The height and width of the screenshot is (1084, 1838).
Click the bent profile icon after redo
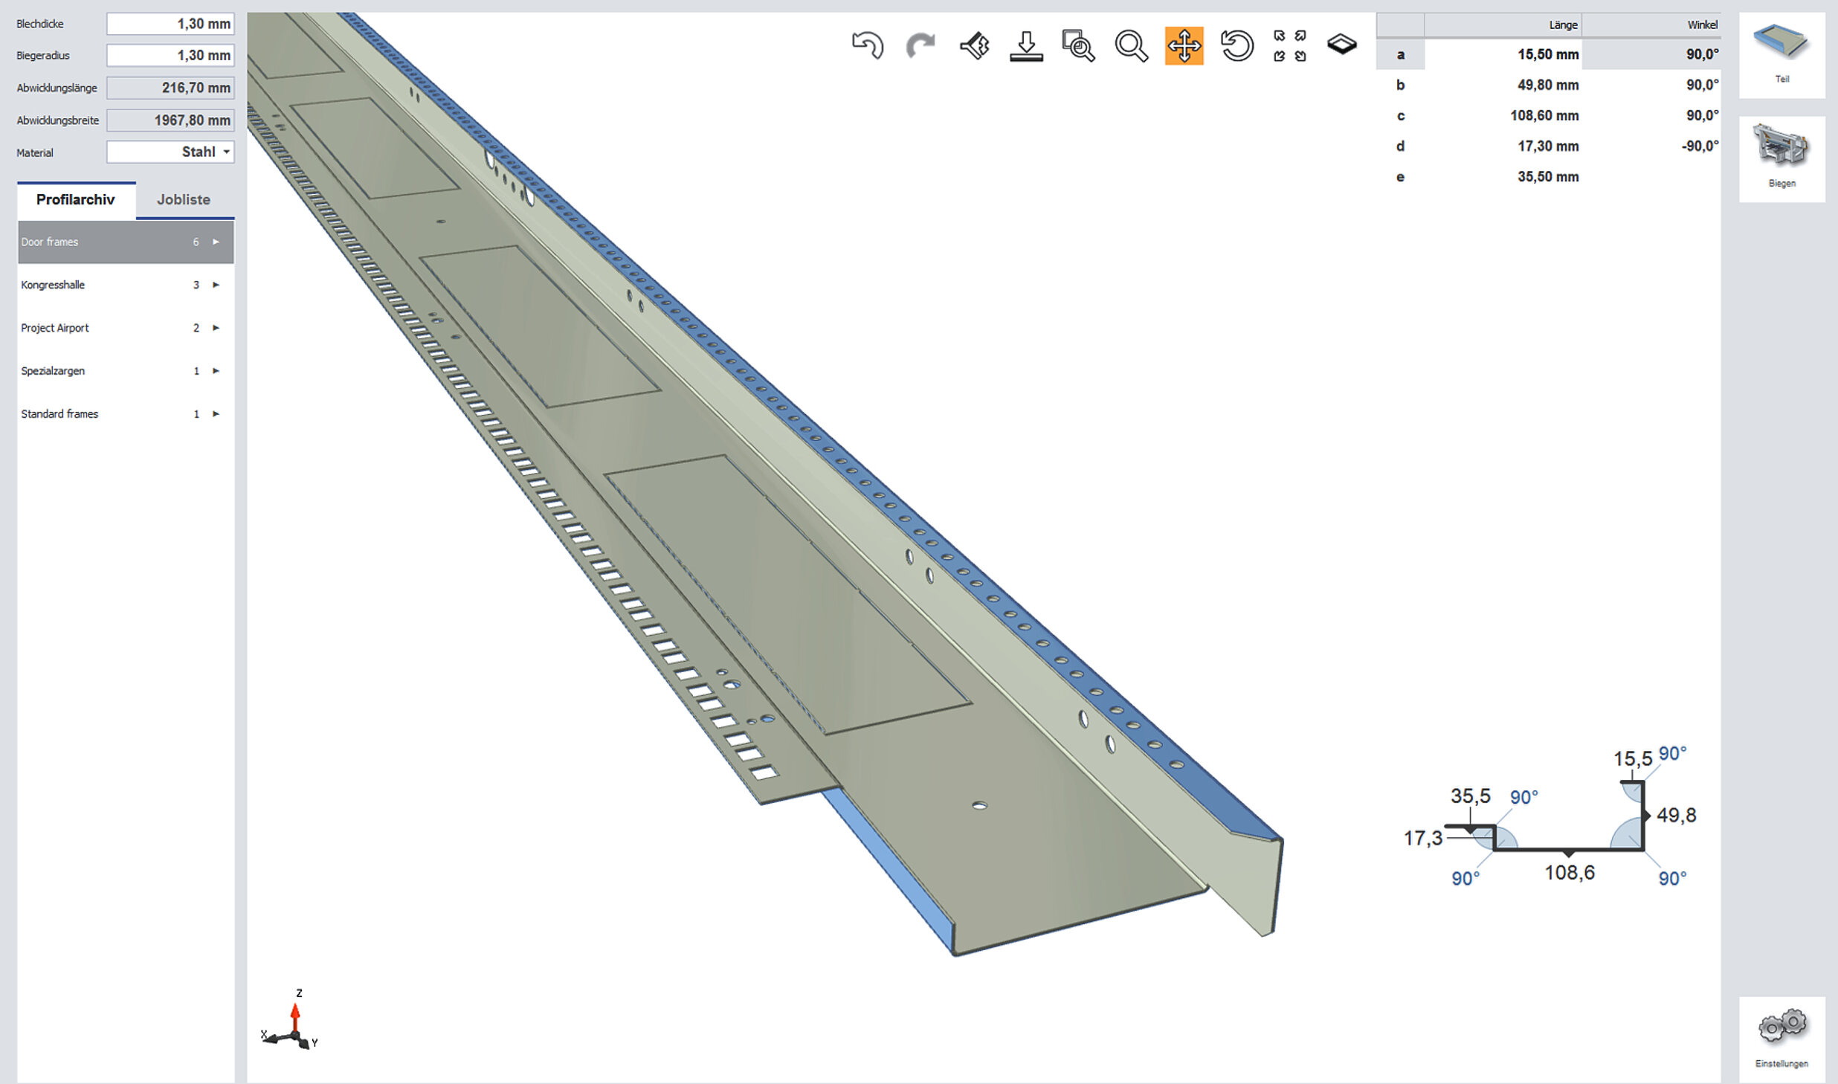coord(974,46)
